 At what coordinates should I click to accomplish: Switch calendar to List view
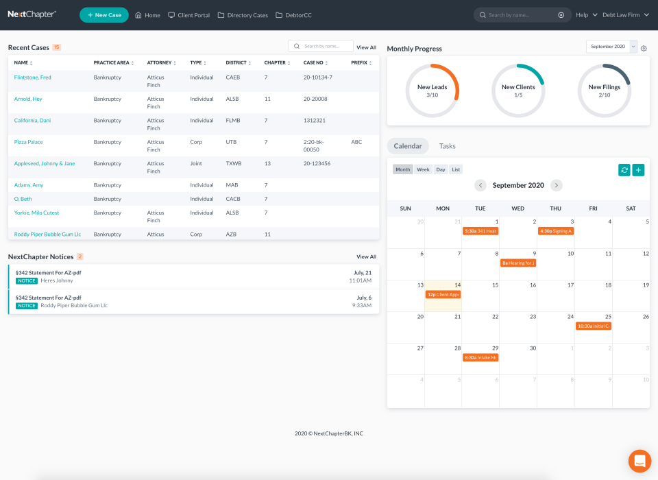point(456,169)
